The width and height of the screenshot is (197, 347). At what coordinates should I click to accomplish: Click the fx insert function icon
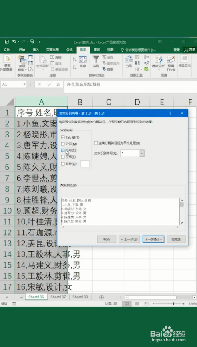point(58,84)
